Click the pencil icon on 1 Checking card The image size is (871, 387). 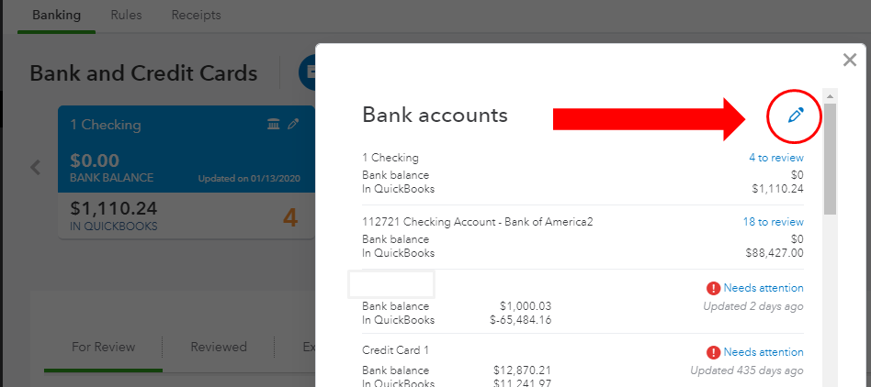pos(293,124)
